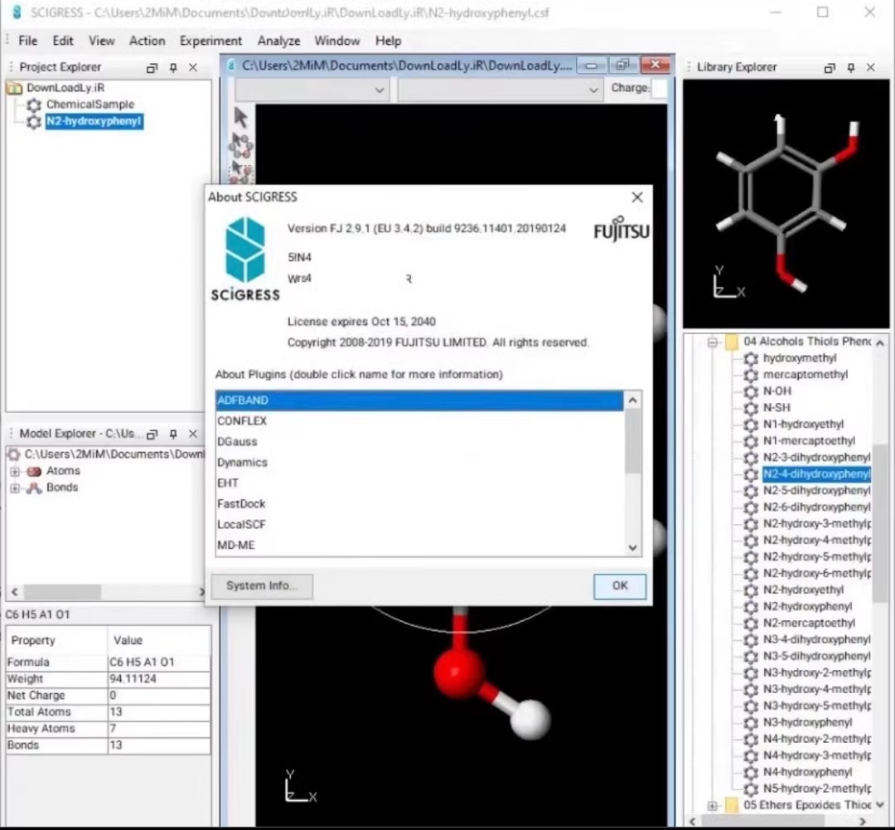Click the Weight value 94.11124 cell
Screen dimensions: 895x830
pyautogui.click(x=158, y=679)
